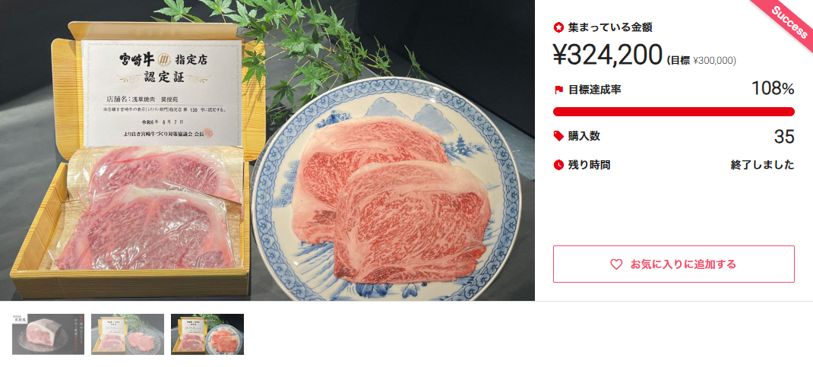
Task: Click the 目標達成率 label
Action: coord(595,90)
